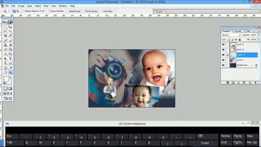
Task: Enable Ignore Palettes checkbox
Action: pos(49,11)
